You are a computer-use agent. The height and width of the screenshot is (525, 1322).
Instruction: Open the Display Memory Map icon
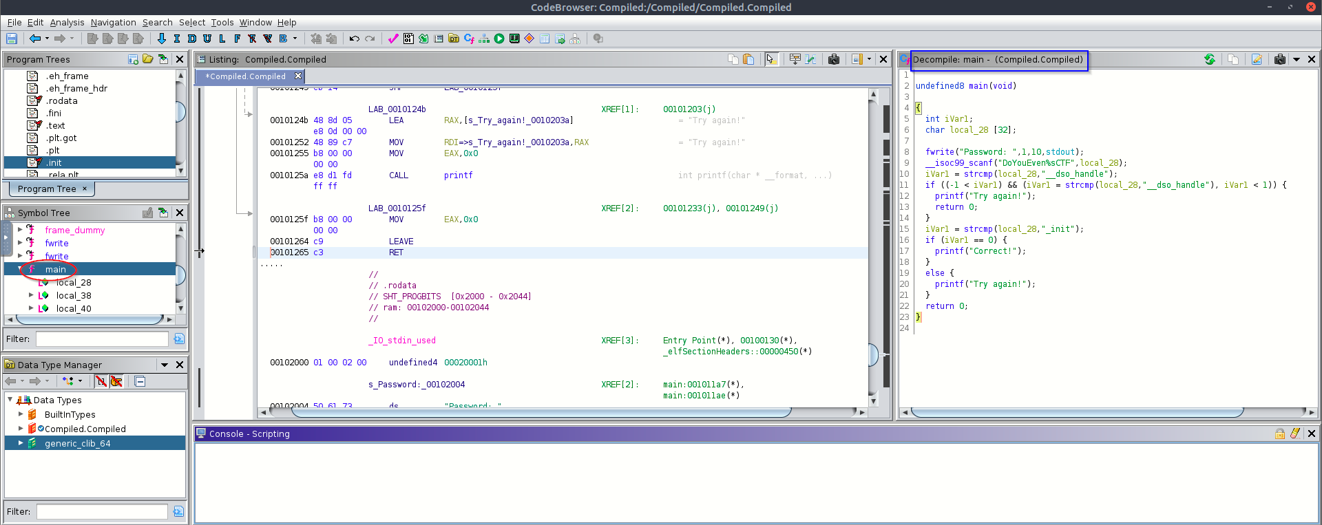click(x=514, y=39)
